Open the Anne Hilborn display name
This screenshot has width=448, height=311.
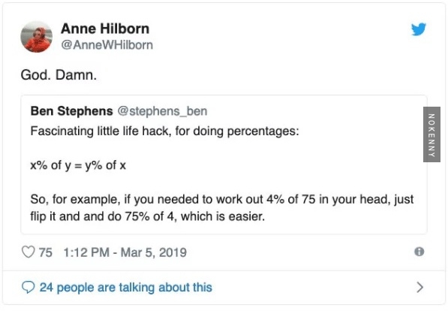(105, 29)
